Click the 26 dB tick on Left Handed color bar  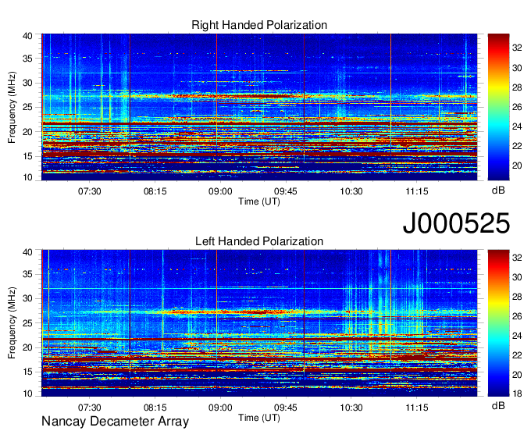pyautogui.click(x=517, y=316)
